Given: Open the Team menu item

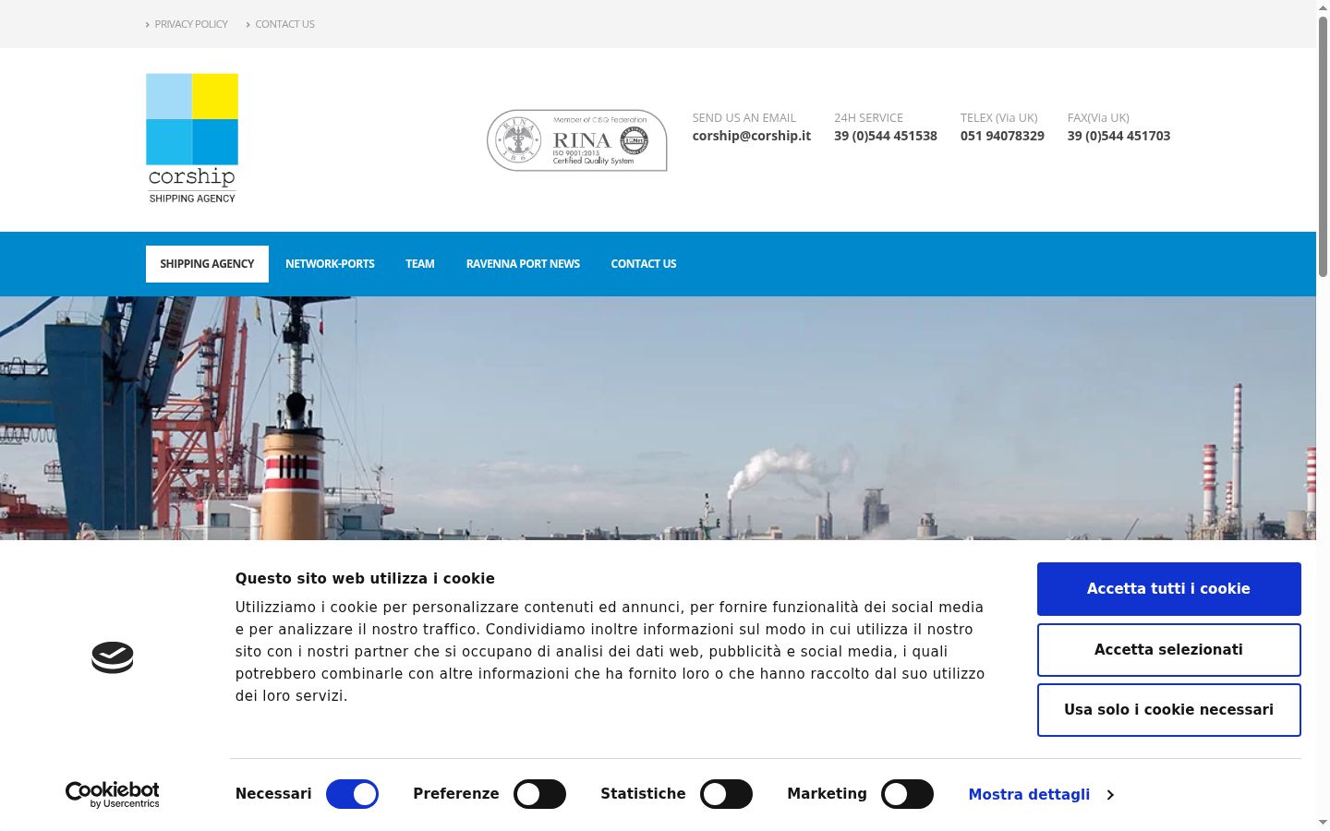Looking at the screenshot, I should (x=420, y=264).
